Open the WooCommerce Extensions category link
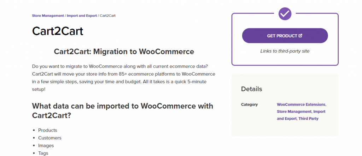This screenshot has height=156, width=362. 301,104
